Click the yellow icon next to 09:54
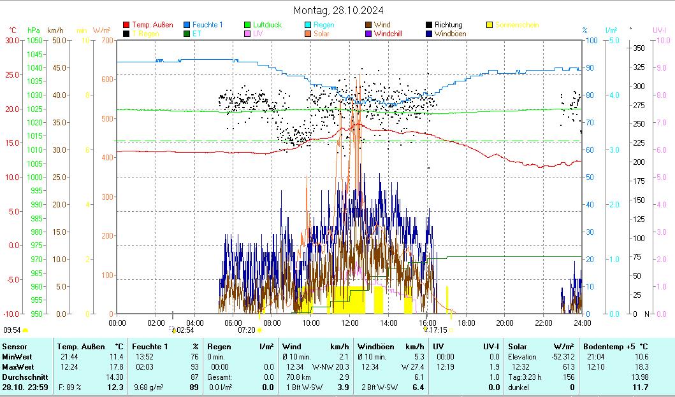Image resolution: width=675 pixels, height=397 pixels. (25, 330)
